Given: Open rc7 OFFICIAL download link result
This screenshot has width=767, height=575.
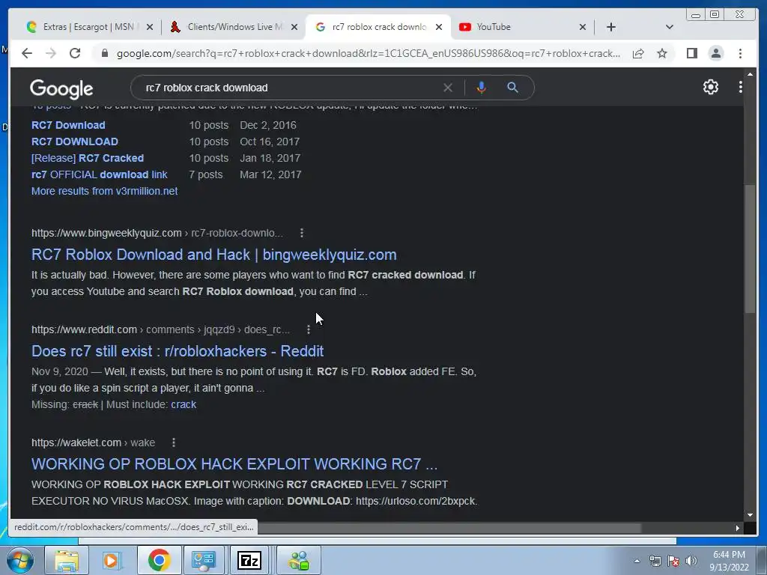Looking at the screenshot, I should [x=100, y=174].
